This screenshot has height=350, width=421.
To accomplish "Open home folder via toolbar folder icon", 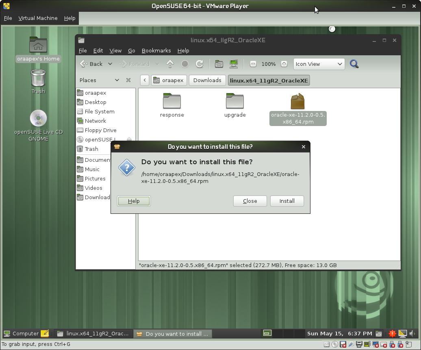I will [219, 64].
